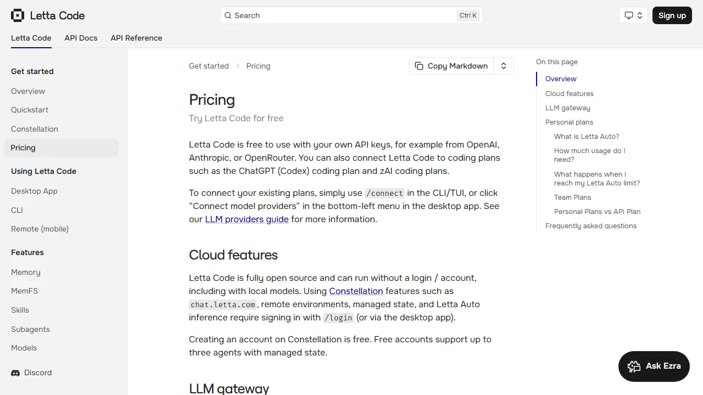Viewport: 703px width, 395px height.
Task: Follow the Constellation link in Cloud features
Action: click(356, 291)
